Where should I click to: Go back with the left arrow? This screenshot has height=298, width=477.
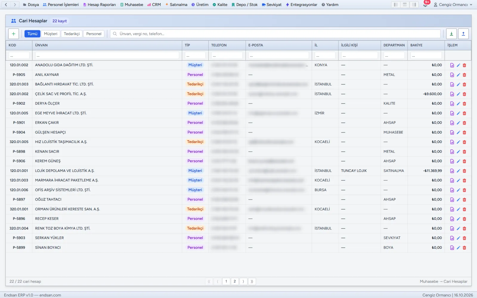coord(6,4)
